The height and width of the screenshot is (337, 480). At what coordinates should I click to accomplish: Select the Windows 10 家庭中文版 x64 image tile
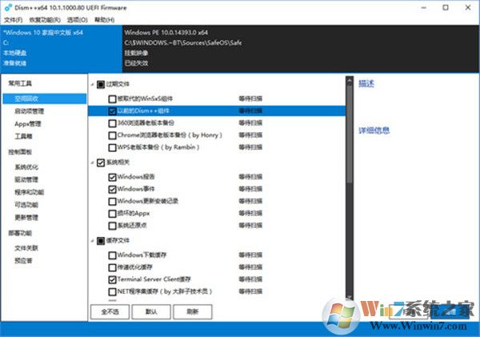[x=62, y=49]
